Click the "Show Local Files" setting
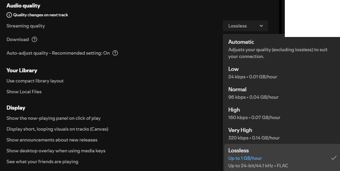Image resolution: width=340 pixels, height=171 pixels. [24, 92]
